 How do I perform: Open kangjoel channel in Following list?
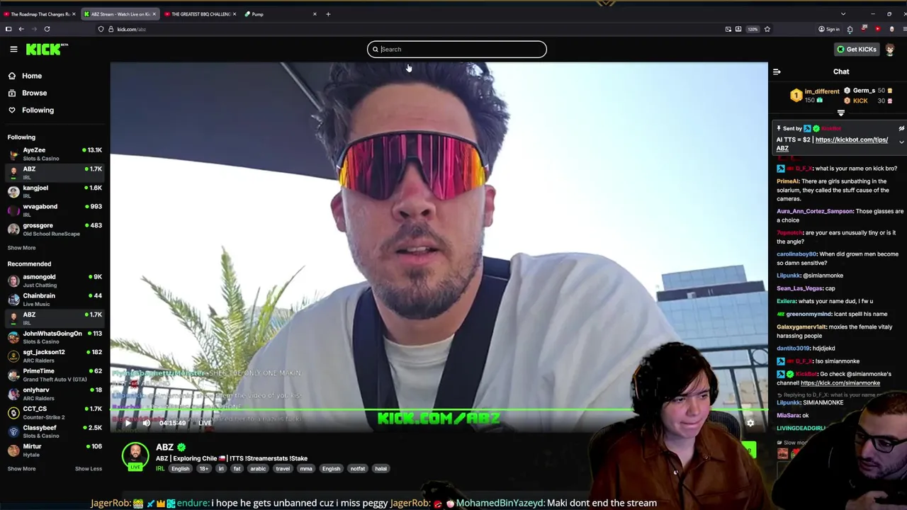[x=55, y=191]
